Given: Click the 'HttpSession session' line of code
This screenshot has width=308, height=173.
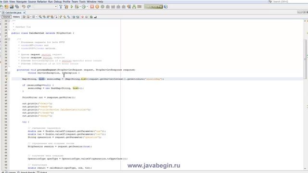Looking at the screenshot, I should [x=60, y=146].
